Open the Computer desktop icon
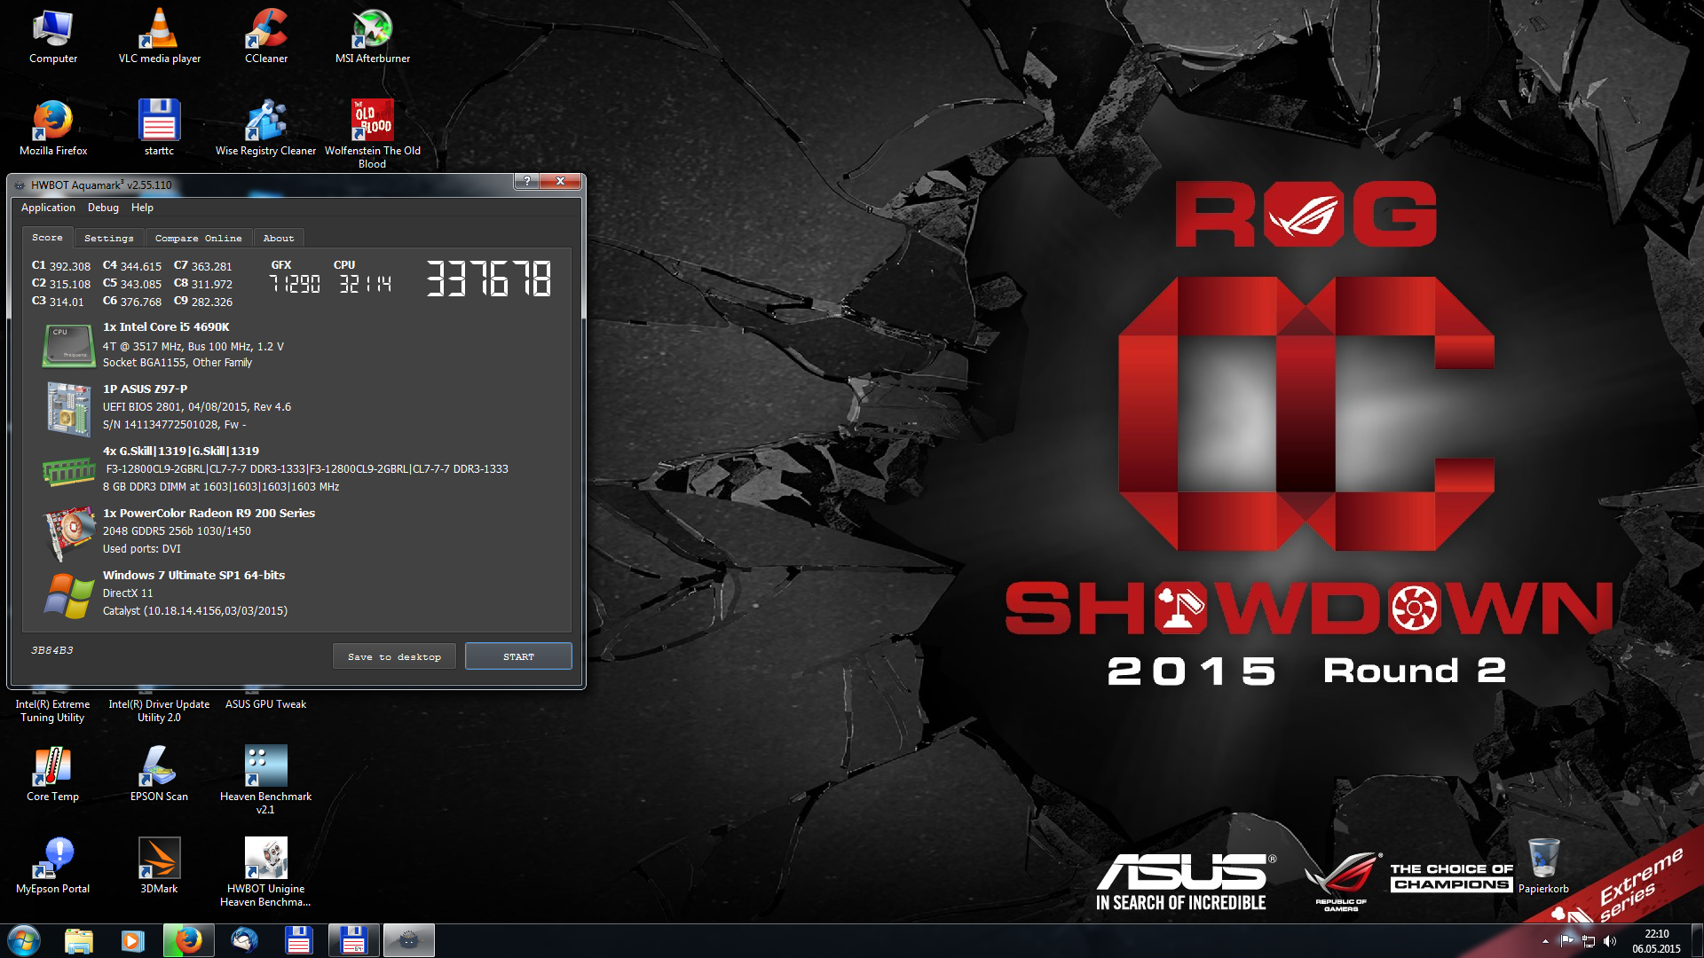The height and width of the screenshot is (958, 1704). point(53,35)
